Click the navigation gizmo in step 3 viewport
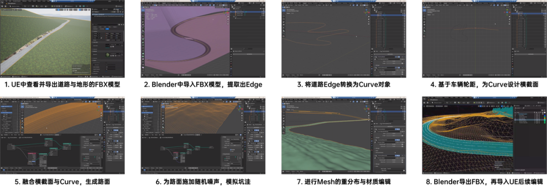Screen dimensions: 547x186 click(x=367, y=12)
